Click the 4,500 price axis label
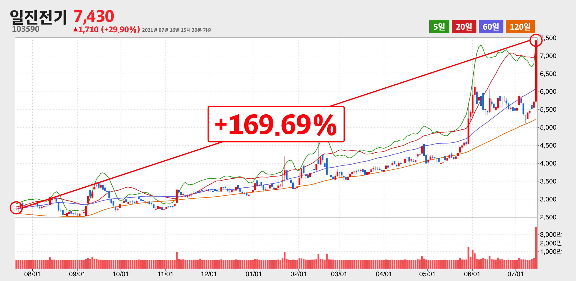This screenshot has width=576, height=281. pyautogui.click(x=548, y=145)
